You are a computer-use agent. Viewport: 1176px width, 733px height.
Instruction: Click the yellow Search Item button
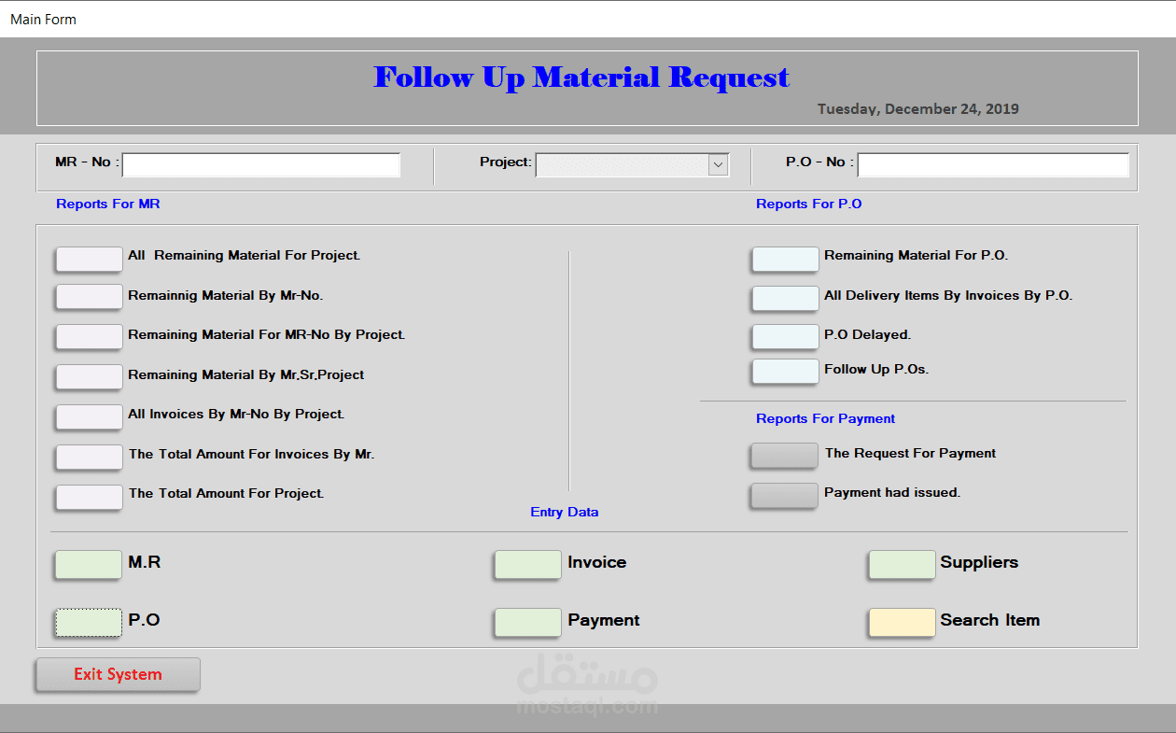[x=902, y=623]
